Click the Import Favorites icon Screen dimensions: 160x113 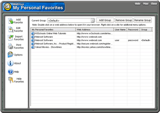coord(11,38)
